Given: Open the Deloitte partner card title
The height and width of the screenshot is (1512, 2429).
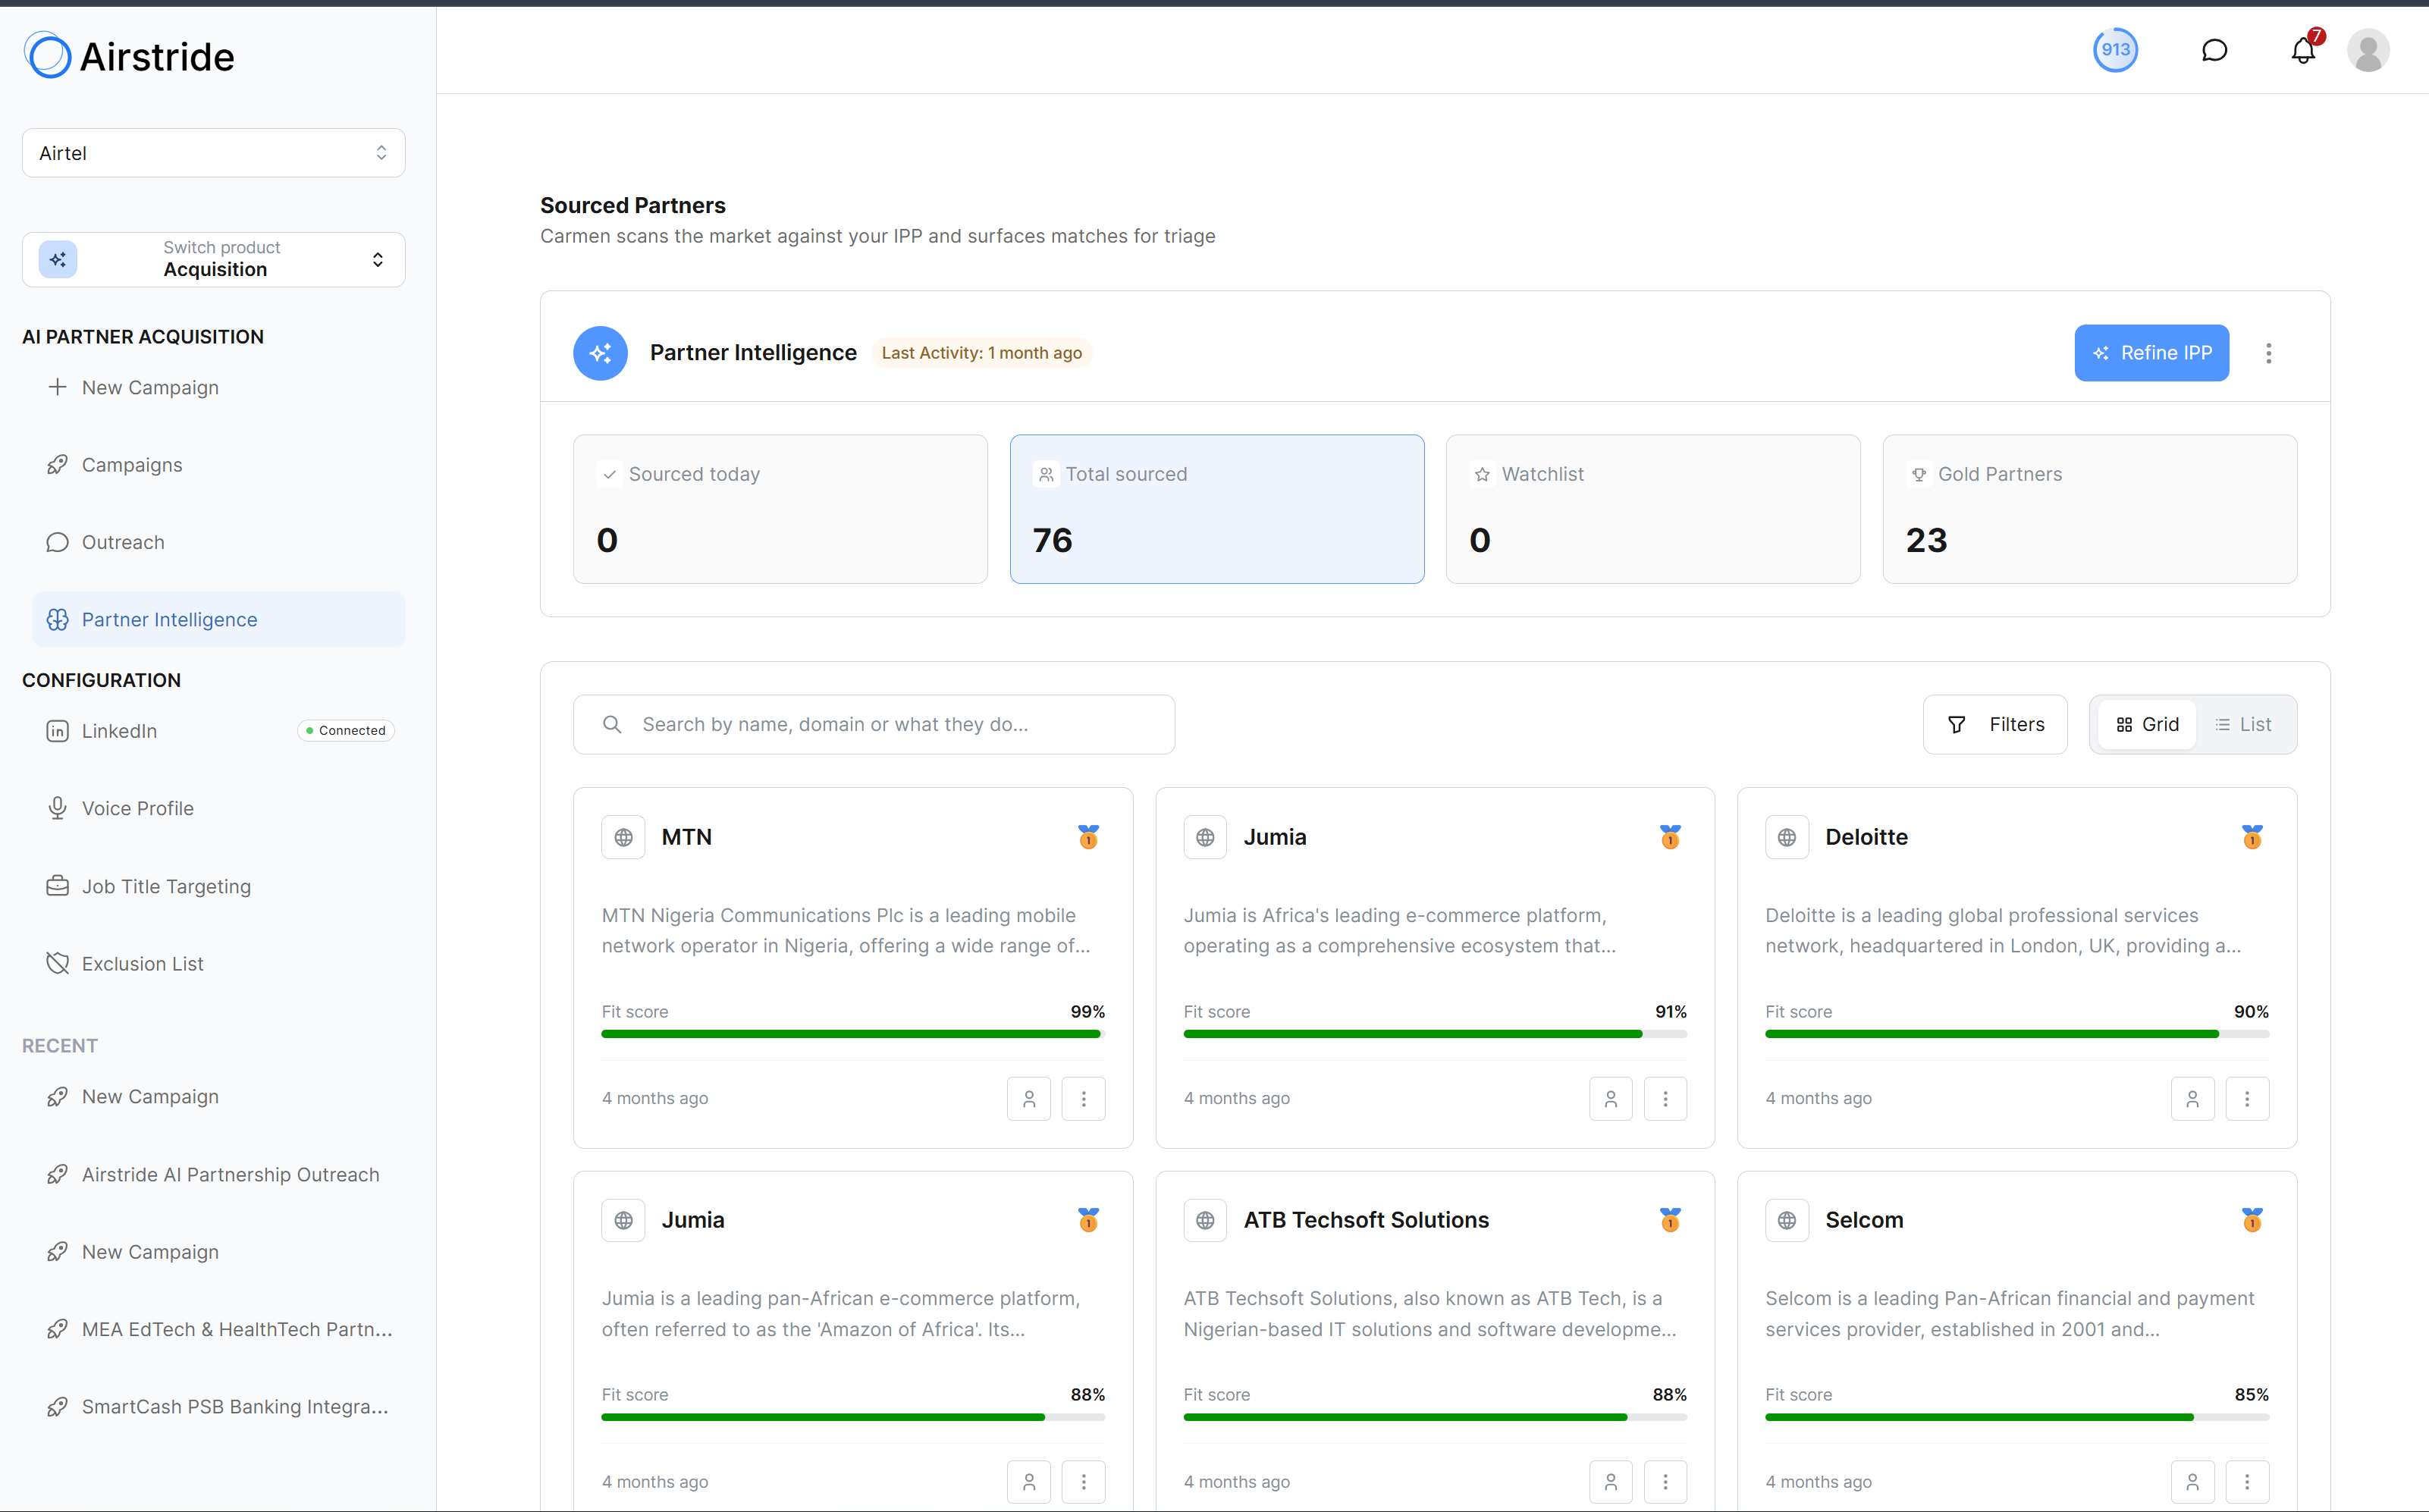Looking at the screenshot, I should pos(1866,837).
